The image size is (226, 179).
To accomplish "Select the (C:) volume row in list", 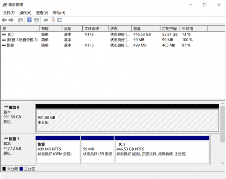I will pos(113,35).
